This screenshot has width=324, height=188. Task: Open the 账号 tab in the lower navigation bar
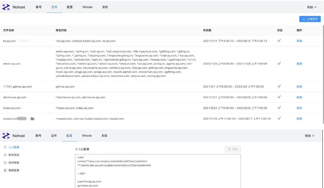(38, 136)
